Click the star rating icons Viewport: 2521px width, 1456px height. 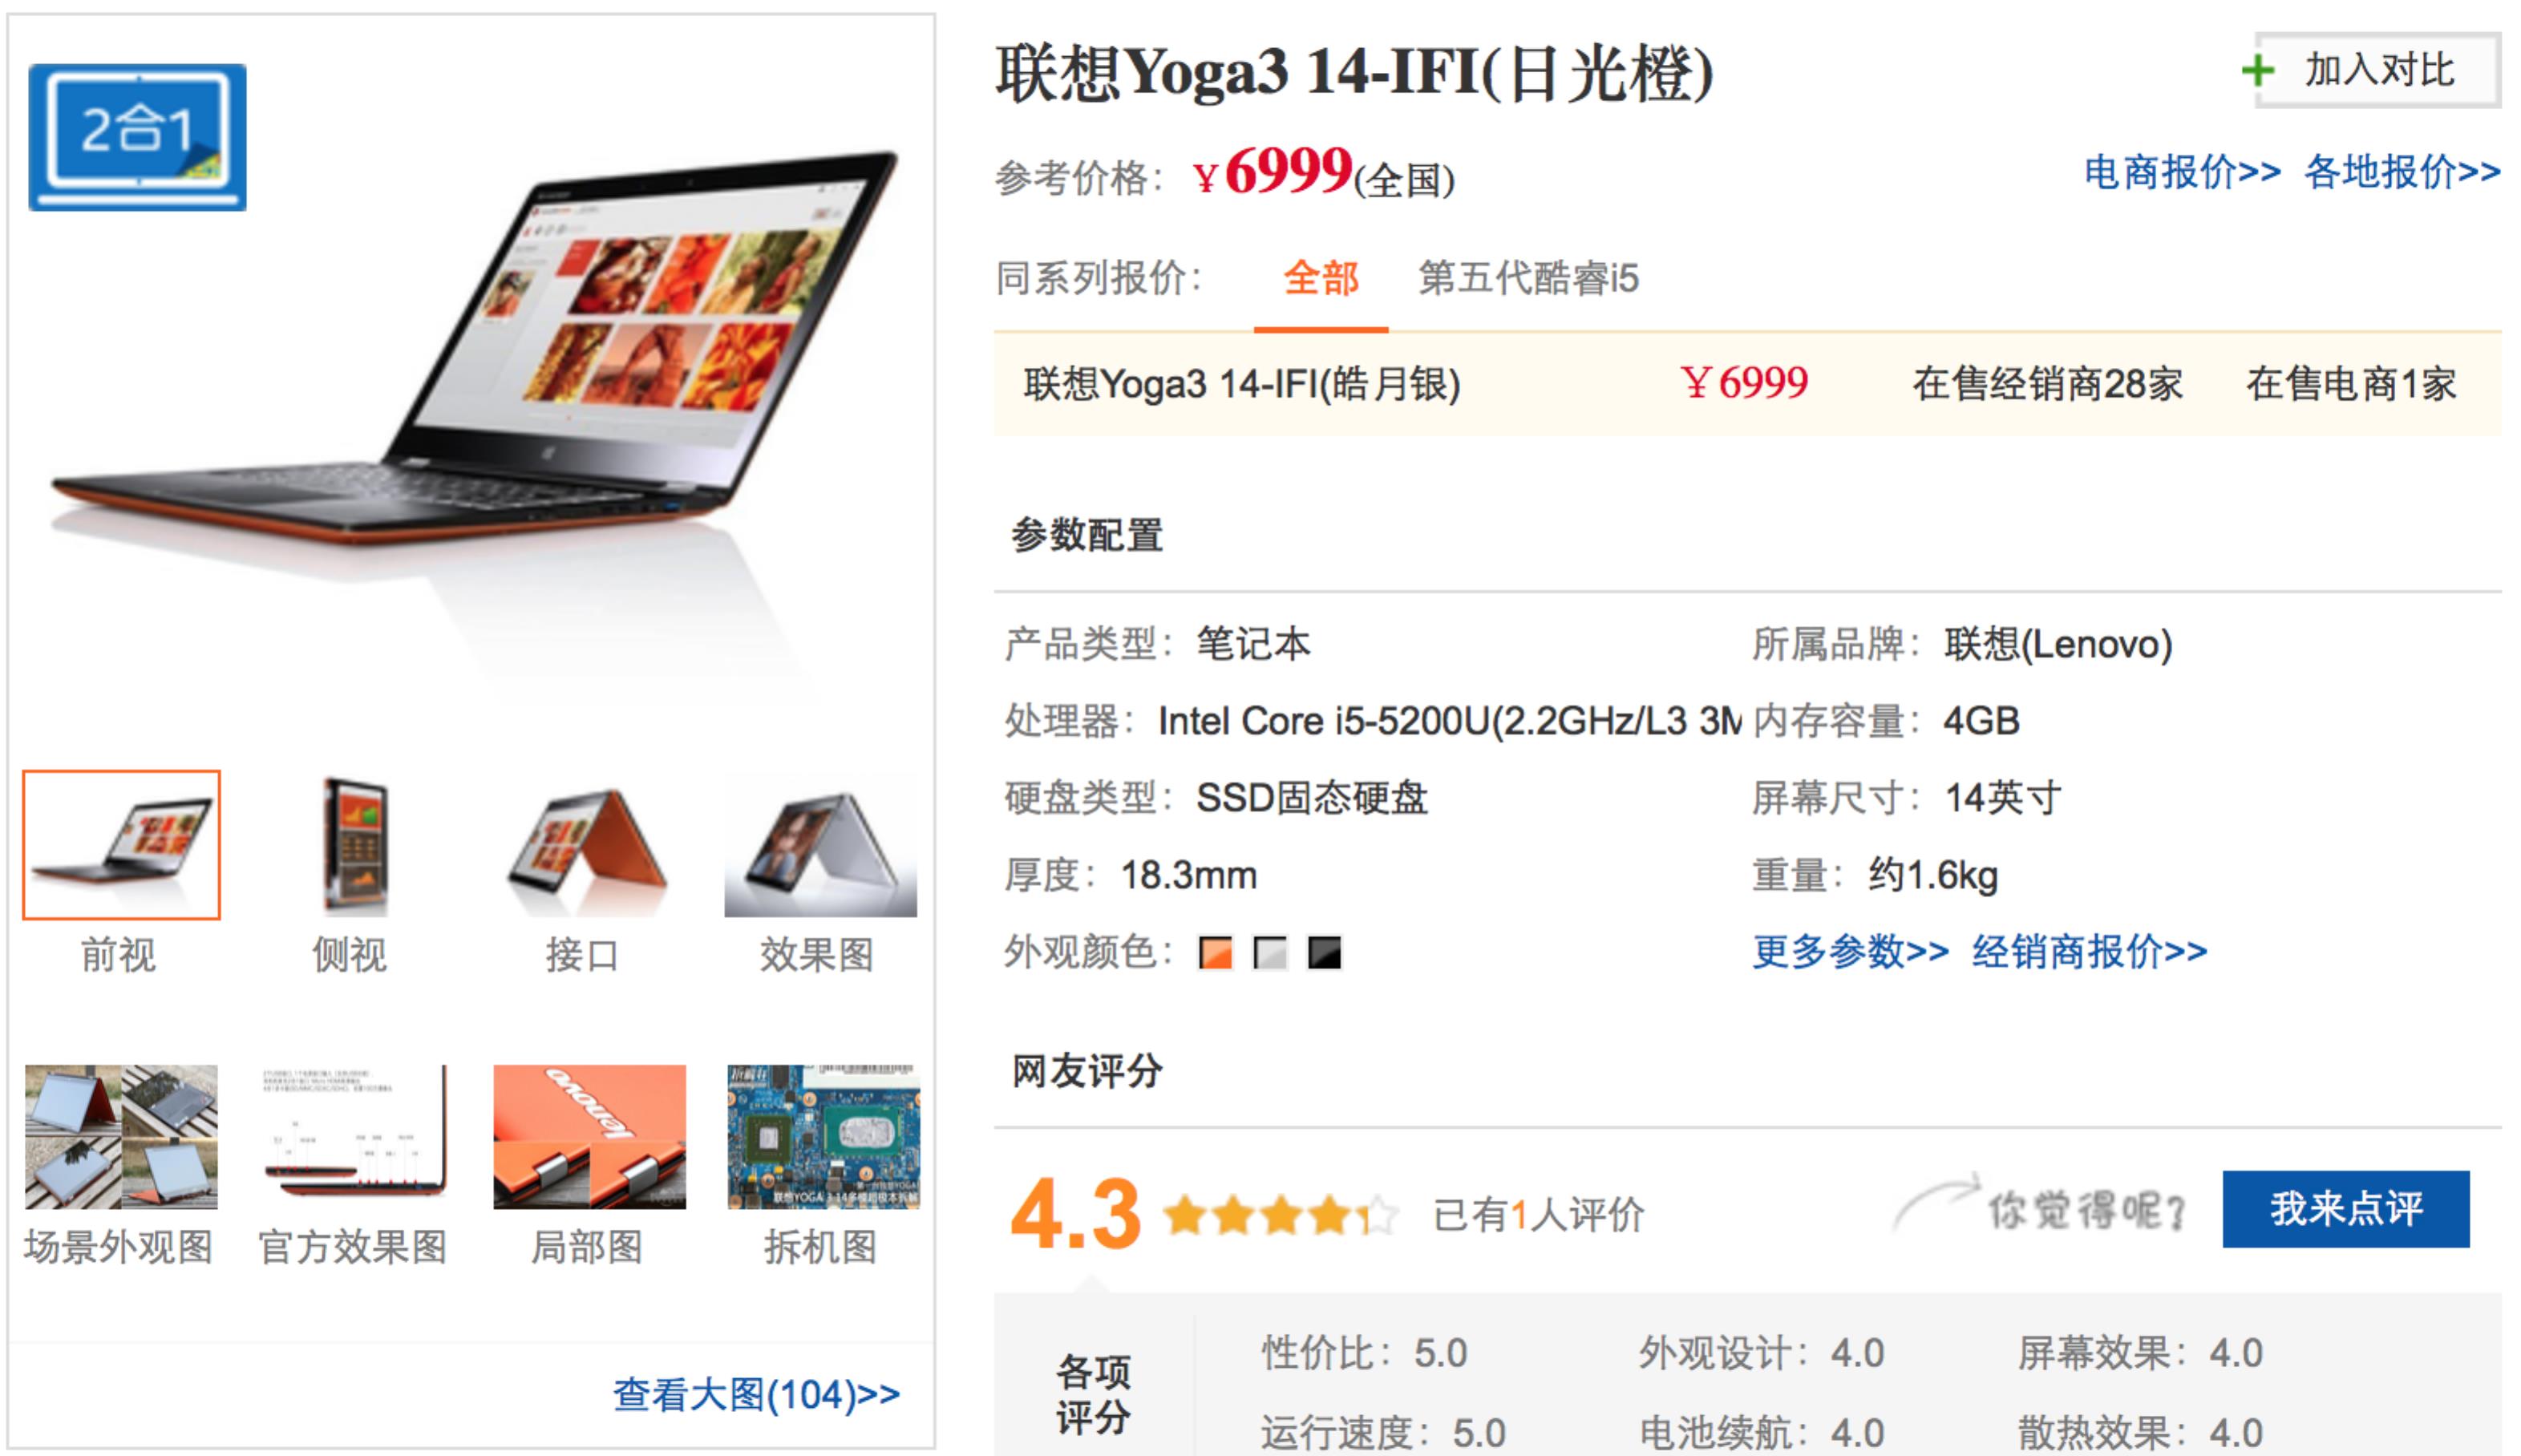1280,1216
